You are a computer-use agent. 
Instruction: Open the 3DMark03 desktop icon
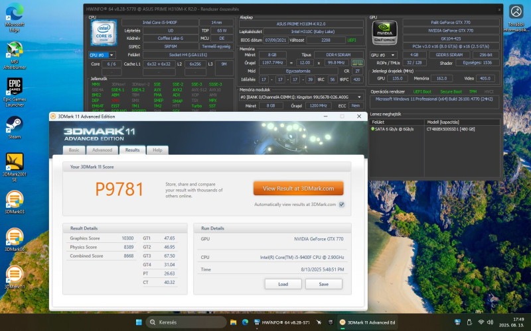(x=15, y=203)
